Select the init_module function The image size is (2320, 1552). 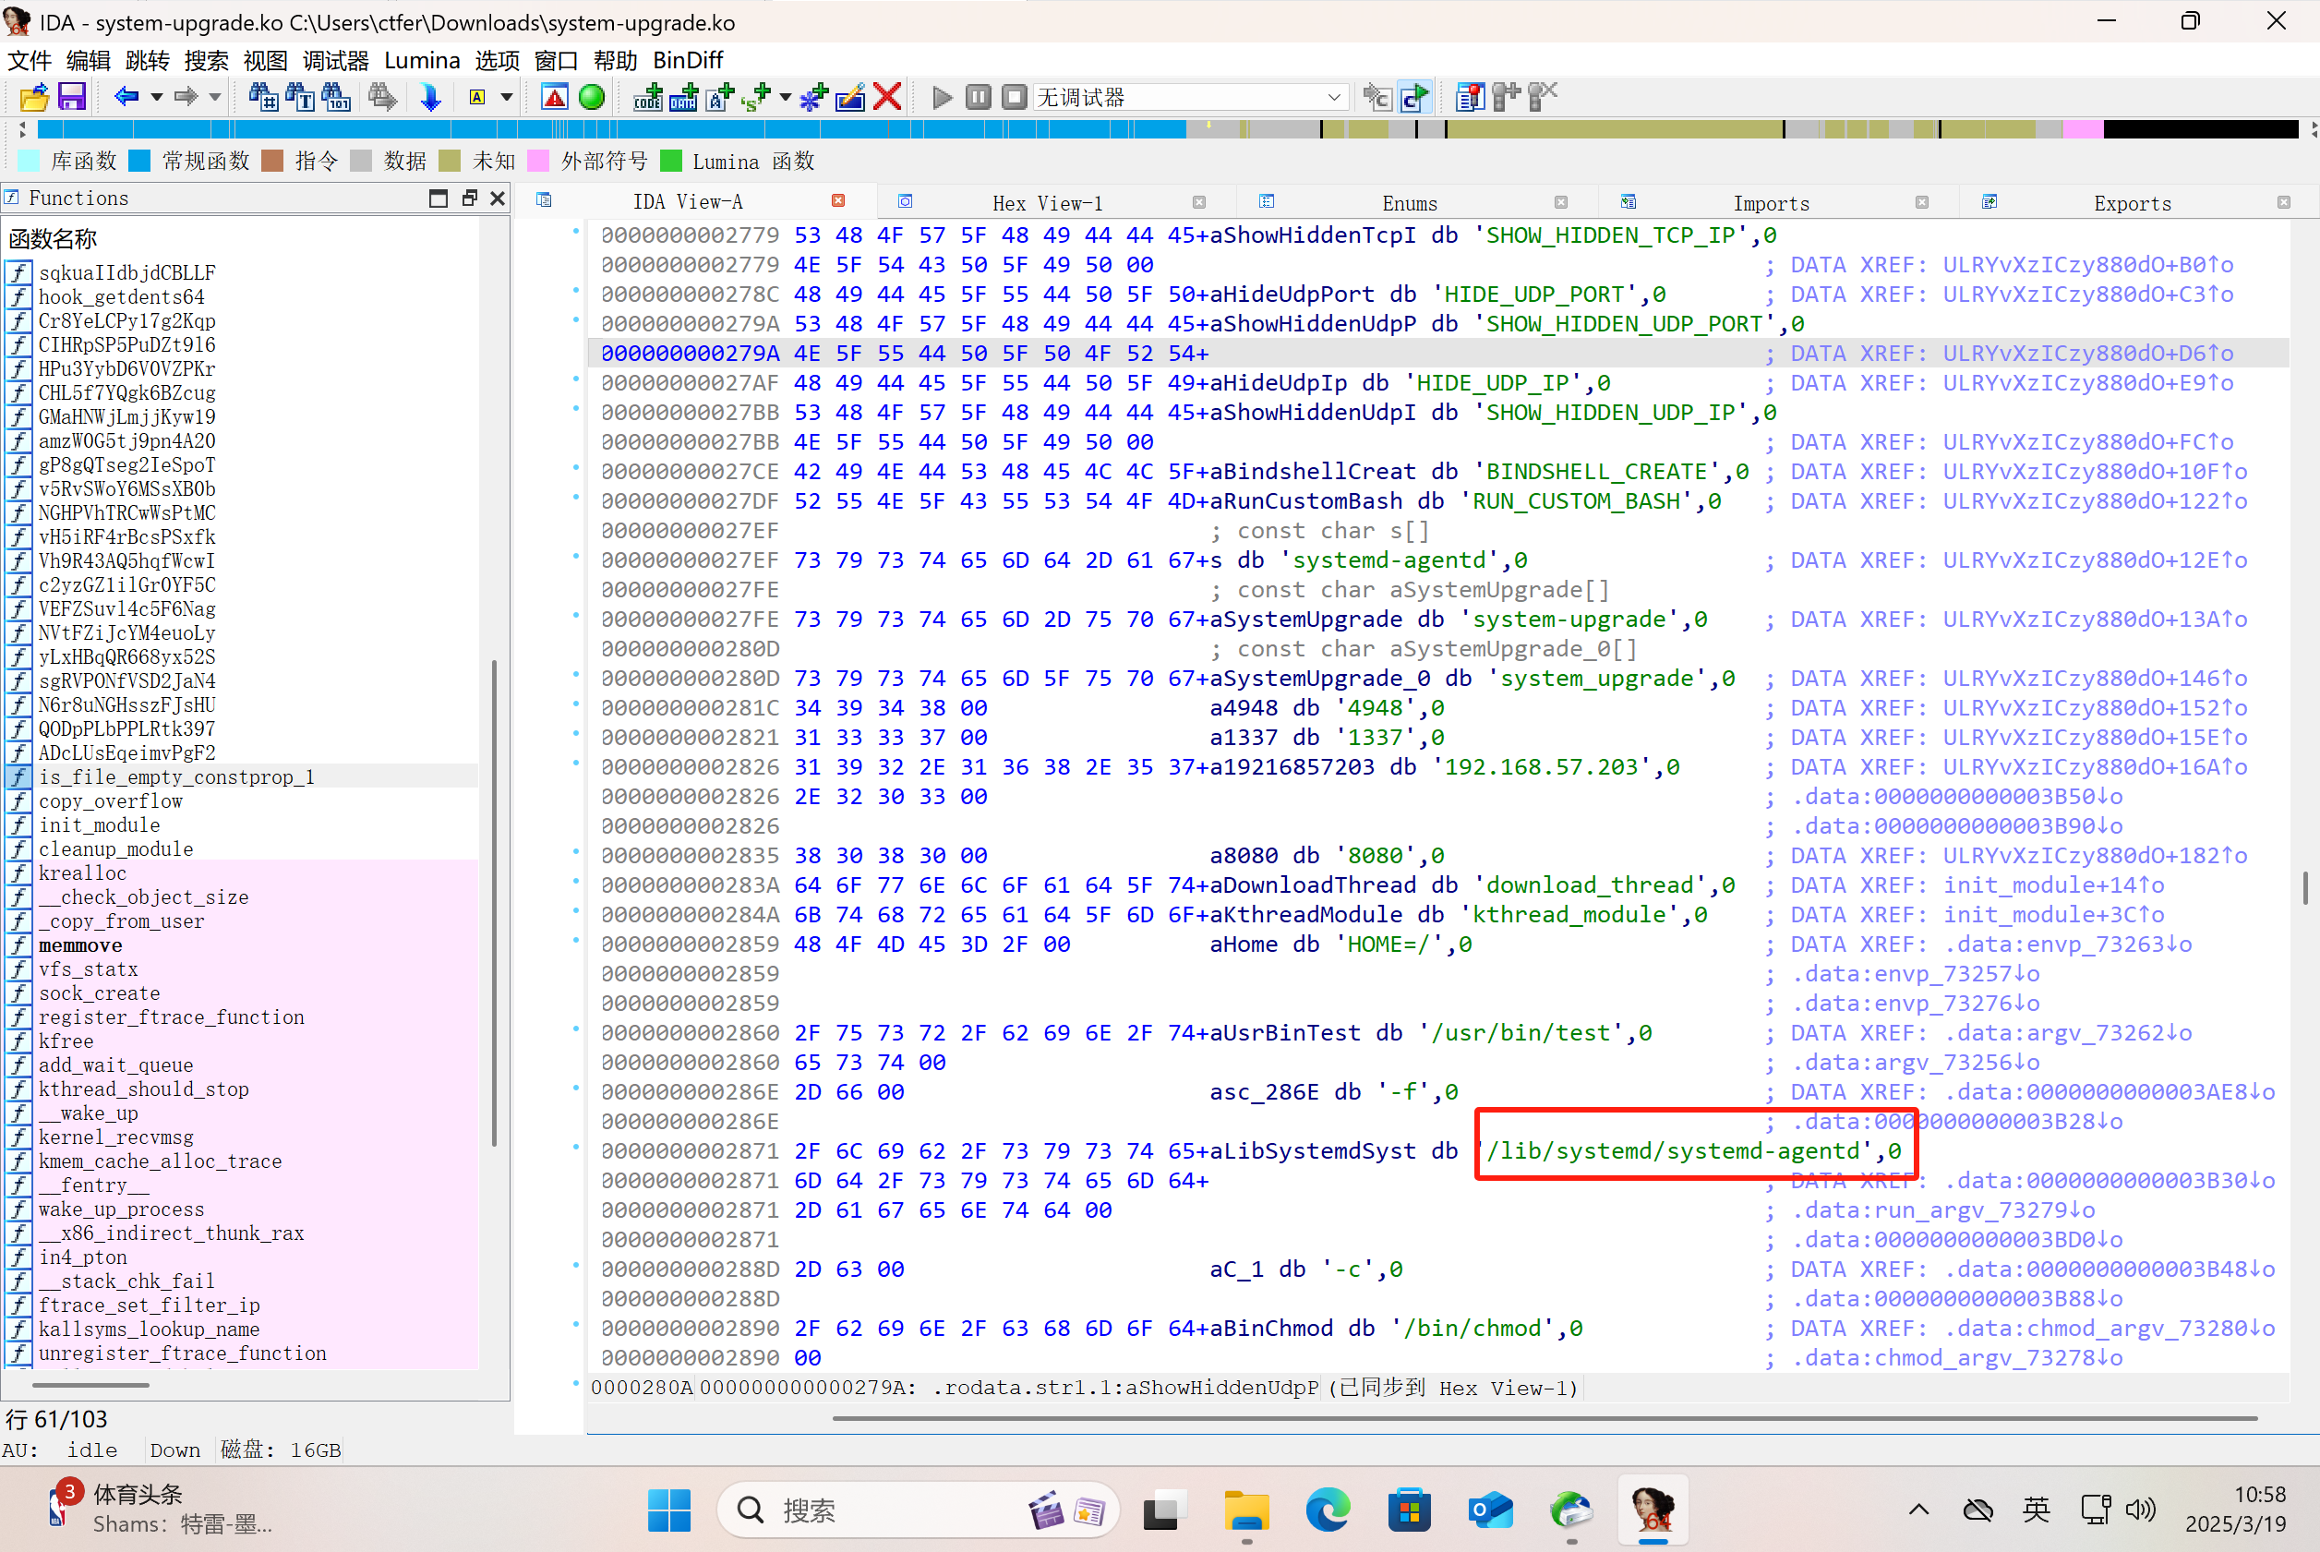click(x=99, y=824)
